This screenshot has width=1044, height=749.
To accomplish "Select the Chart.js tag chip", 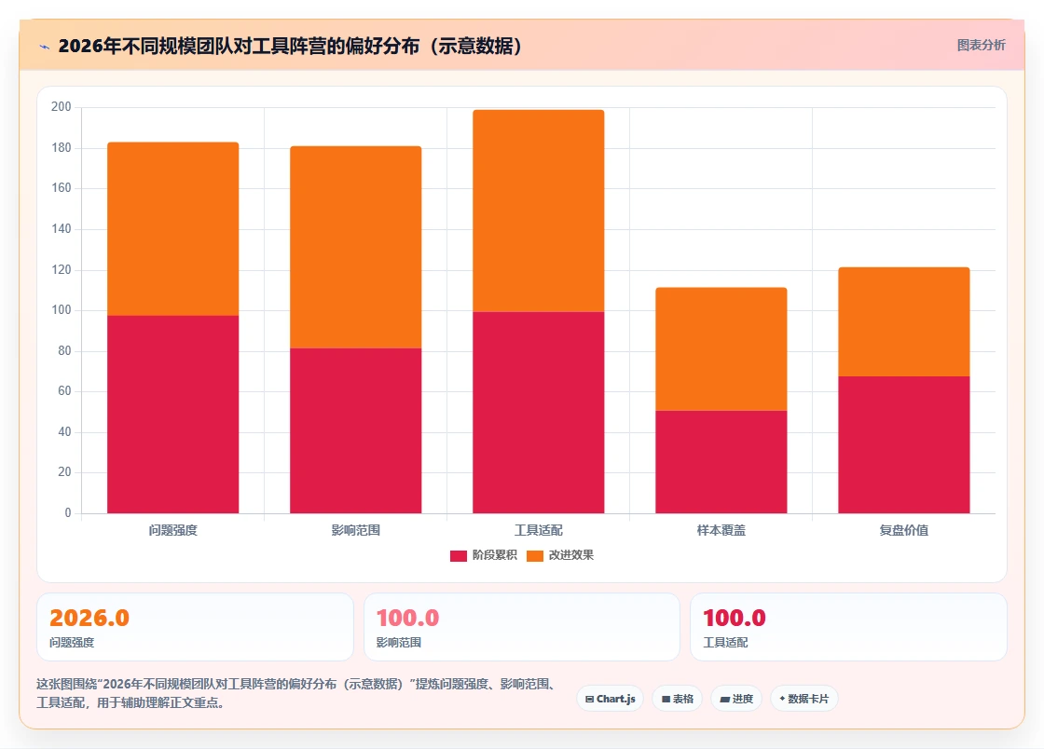I will (610, 699).
